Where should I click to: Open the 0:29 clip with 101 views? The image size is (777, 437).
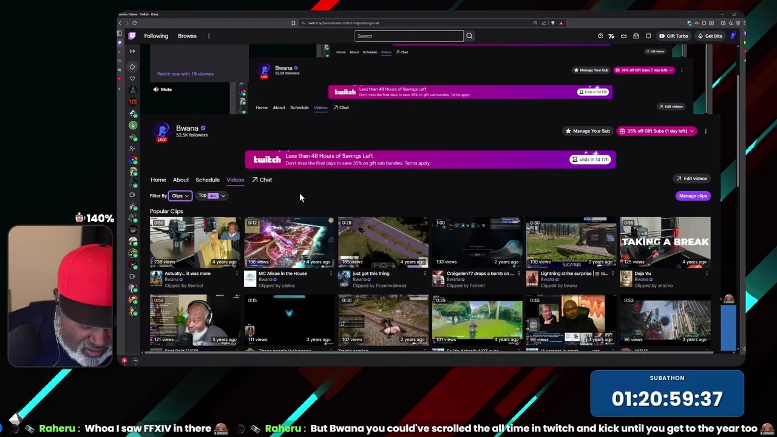coord(477,320)
